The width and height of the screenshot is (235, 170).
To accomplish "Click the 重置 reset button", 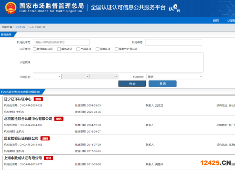I will pyautogui.click(x=162, y=84).
